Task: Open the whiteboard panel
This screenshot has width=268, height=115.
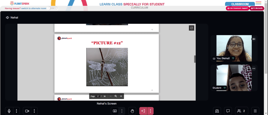Action: 217,111
